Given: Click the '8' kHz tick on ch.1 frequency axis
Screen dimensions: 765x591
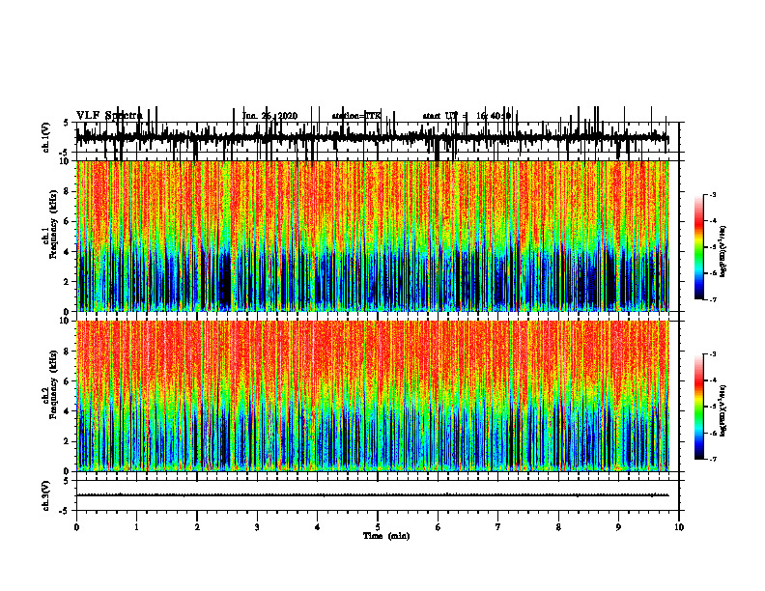Looking at the screenshot, I should (x=67, y=191).
